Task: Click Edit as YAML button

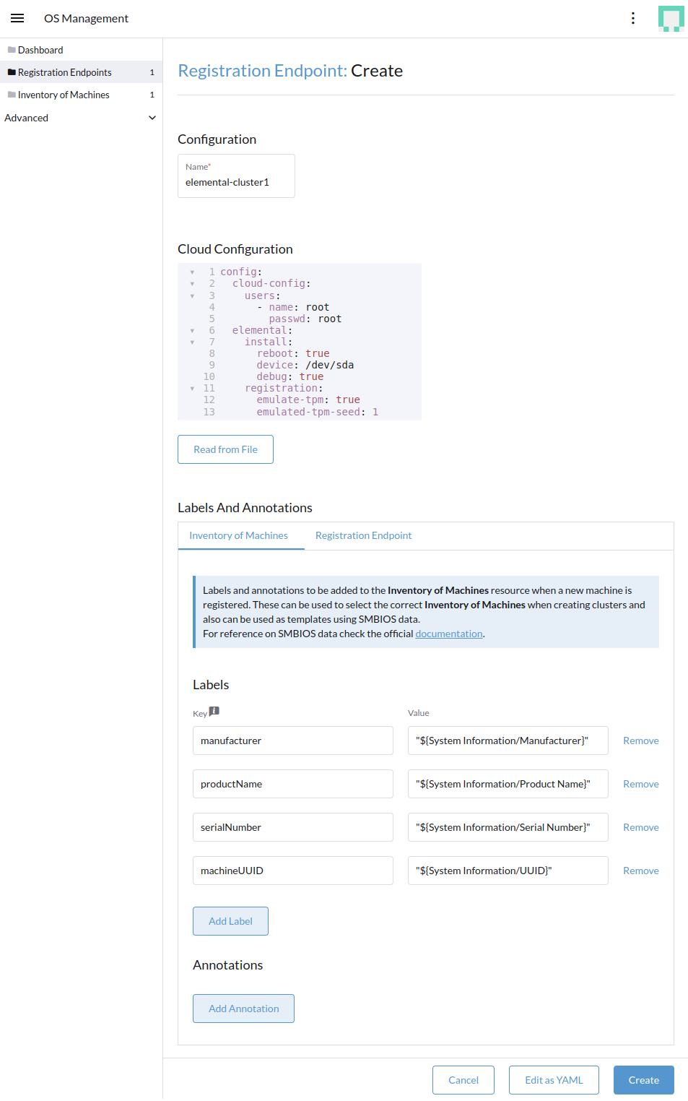Action: (x=554, y=1080)
